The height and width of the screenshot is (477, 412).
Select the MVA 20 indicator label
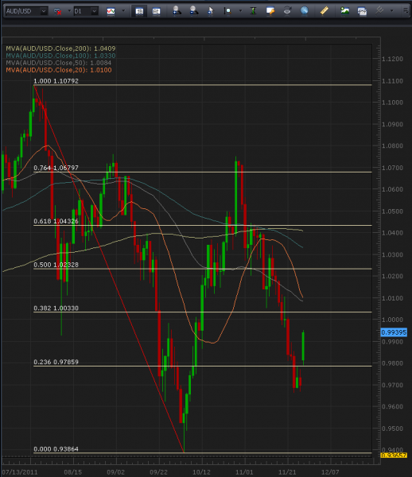58,70
